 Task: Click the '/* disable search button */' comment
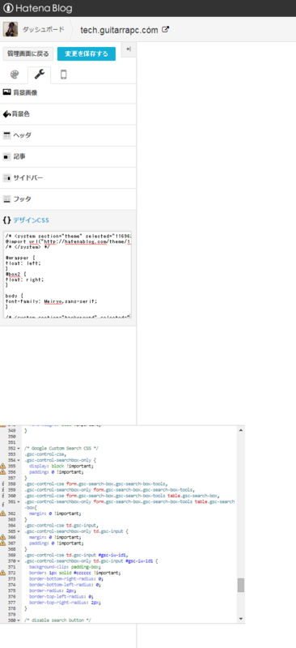[57, 620]
